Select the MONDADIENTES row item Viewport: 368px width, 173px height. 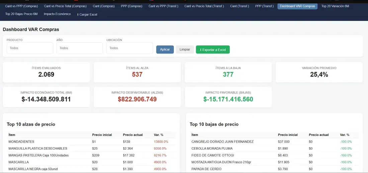91,142
